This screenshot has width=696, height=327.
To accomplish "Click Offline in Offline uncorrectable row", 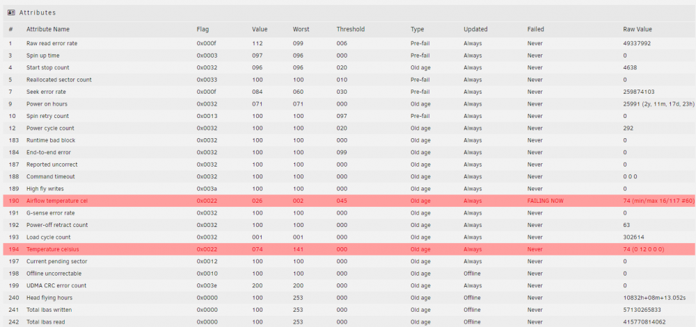I will (x=473, y=274).
